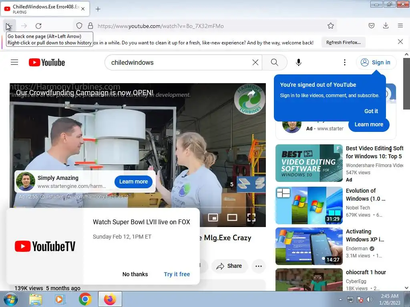Open the ad info icon beside 2:55
410x307 pixels.
(42, 197)
